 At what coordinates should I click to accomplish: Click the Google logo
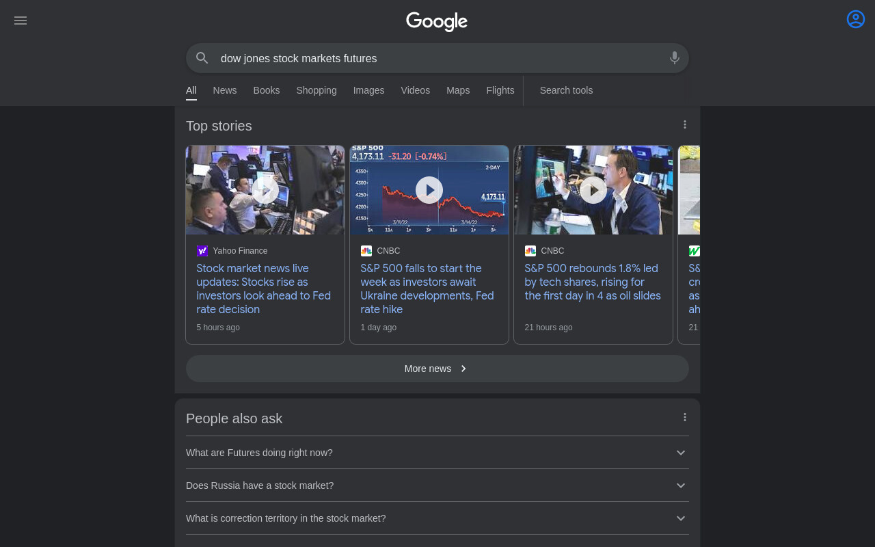pyautogui.click(x=437, y=21)
